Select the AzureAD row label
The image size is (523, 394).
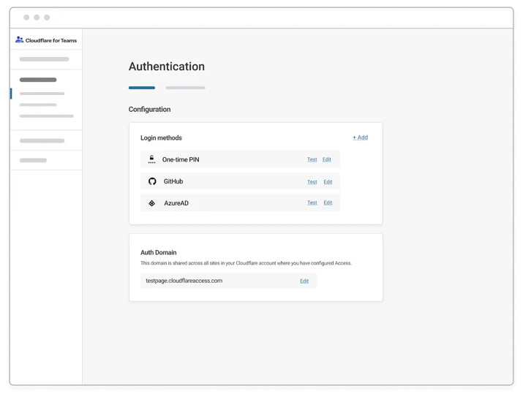(x=176, y=203)
